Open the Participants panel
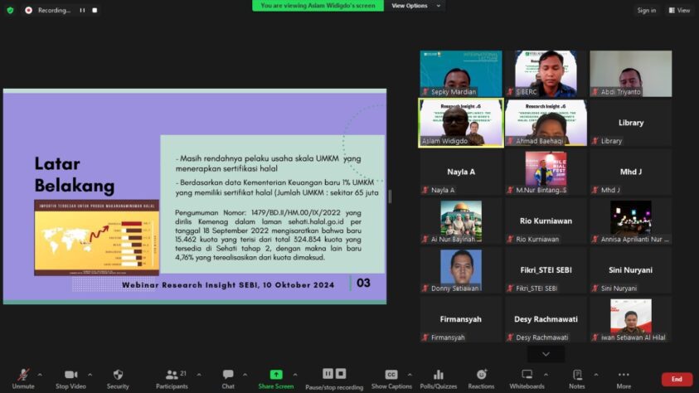Image resolution: width=699 pixels, height=393 pixels. point(172,376)
